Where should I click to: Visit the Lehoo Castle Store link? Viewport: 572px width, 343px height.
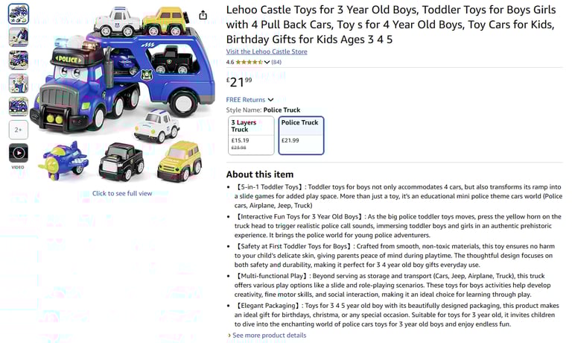(x=267, y=51)
